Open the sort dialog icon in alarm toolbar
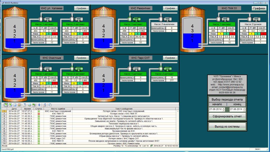This screenshot has width=270, height=152. (45, 105)
